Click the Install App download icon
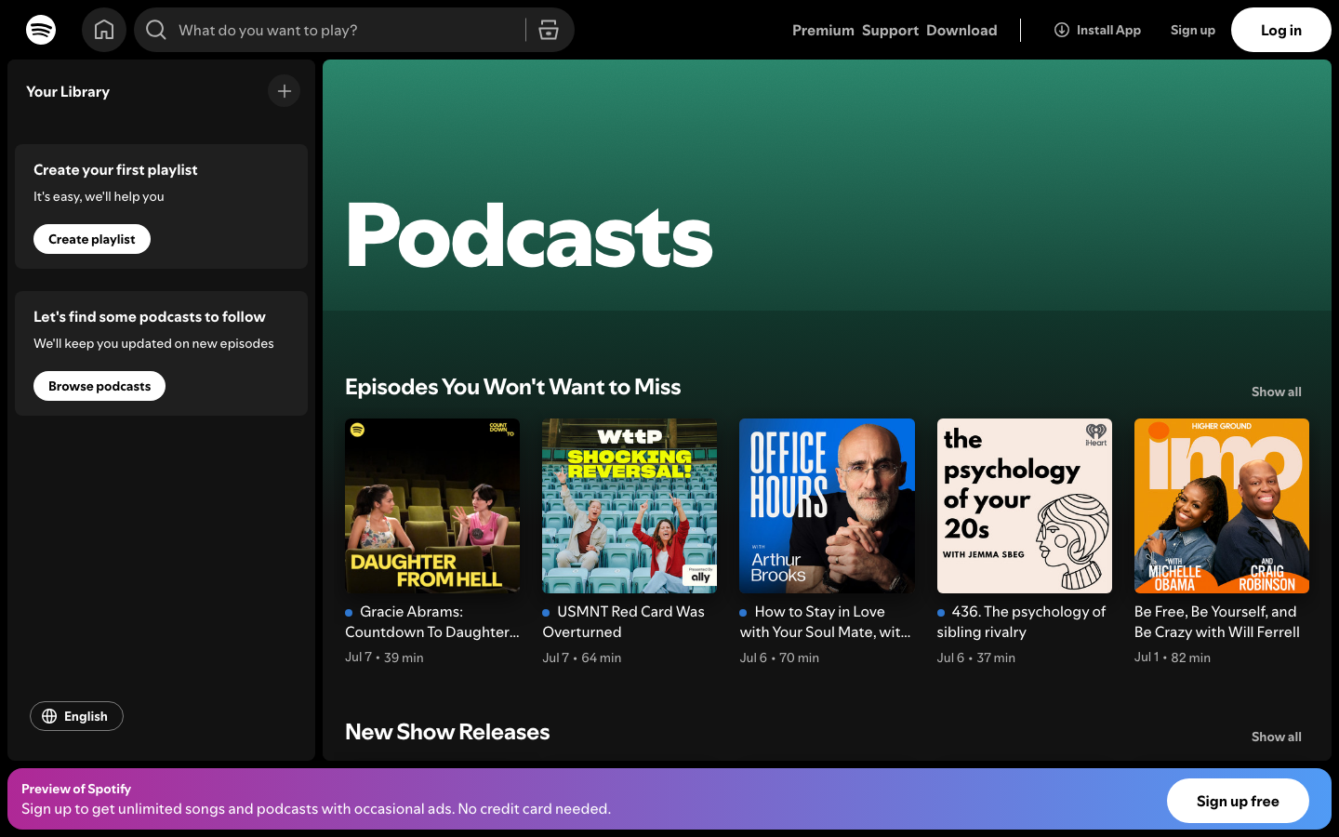The image size is (1339, 837). coord(1061,30)
